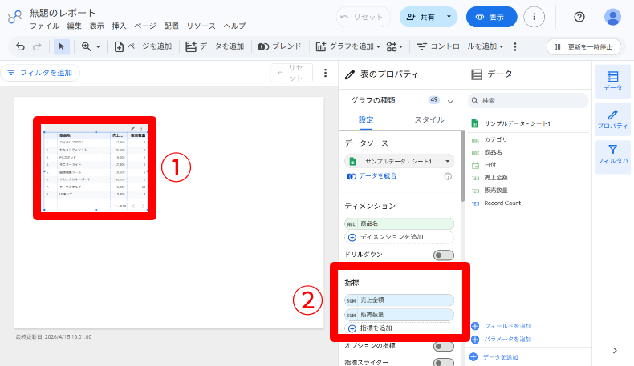This screenshot has width=634, height=366.
Task: Open the グラフを追加 dropdown
Action: (348, 46)
